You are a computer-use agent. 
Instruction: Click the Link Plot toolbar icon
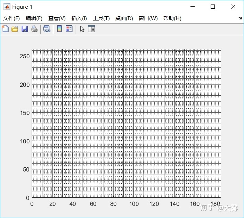coord(47,29)
